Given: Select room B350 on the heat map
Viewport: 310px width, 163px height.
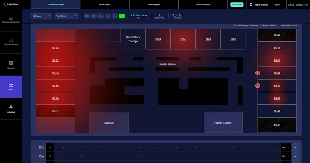Looking at the screenshot, I should (183, 39).
